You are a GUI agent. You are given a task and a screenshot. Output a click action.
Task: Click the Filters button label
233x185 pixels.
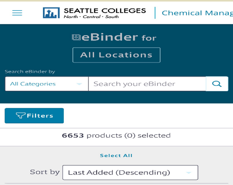[40, 115]
